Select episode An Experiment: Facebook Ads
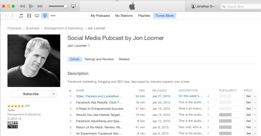This screenshot has width=261, height=136. coord(99,133)
